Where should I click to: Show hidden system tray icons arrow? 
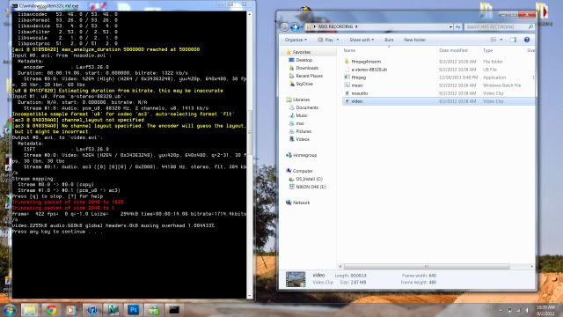click(501, 310)
